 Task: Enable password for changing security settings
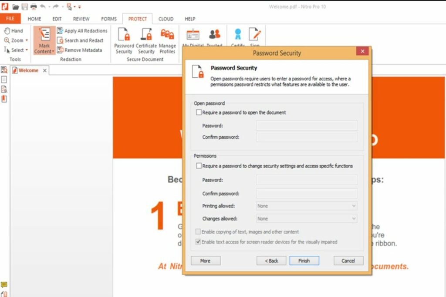pos(199,165)
